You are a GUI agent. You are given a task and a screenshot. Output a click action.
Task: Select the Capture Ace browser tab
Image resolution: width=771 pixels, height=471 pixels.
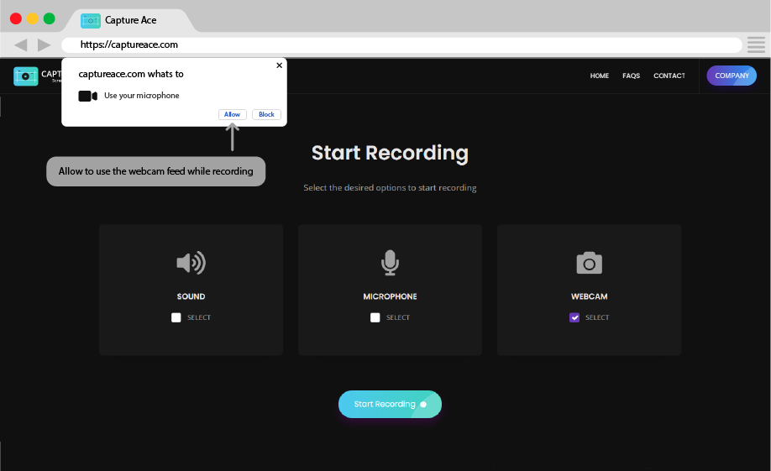point(131,21)
